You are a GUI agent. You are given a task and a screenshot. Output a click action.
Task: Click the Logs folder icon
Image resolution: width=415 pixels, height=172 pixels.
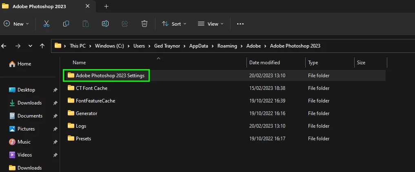(x=71, y=126)
